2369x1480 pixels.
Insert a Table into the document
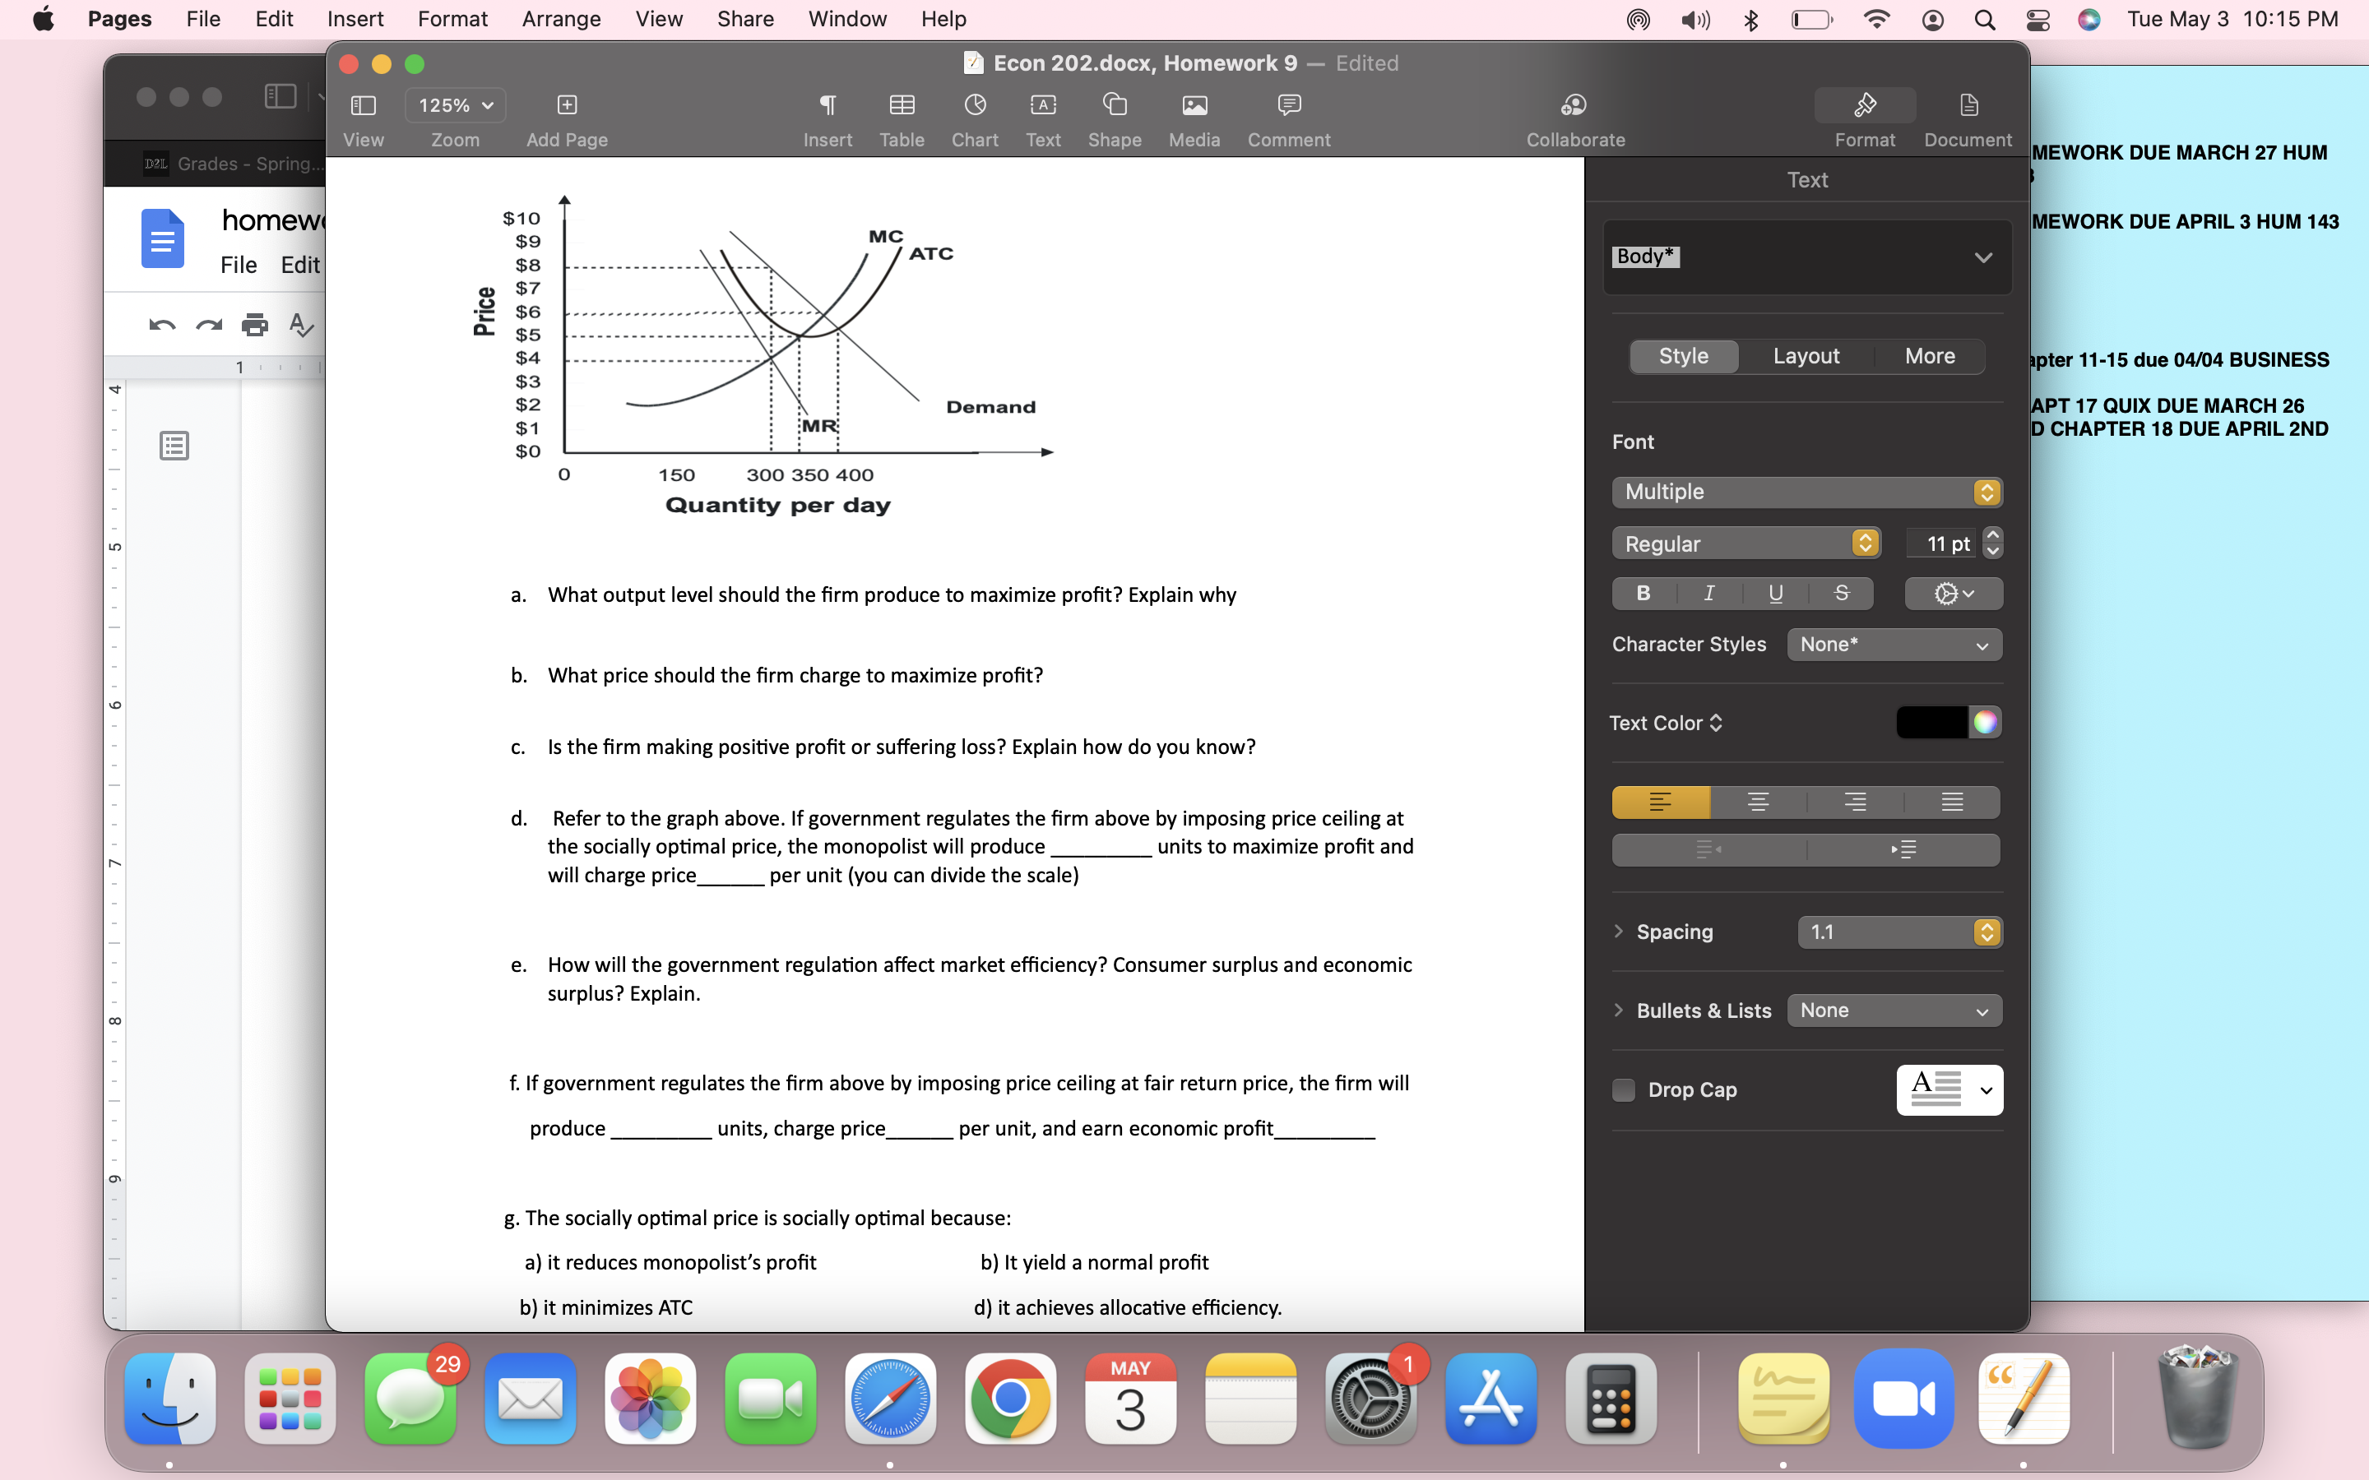point(902,118)
